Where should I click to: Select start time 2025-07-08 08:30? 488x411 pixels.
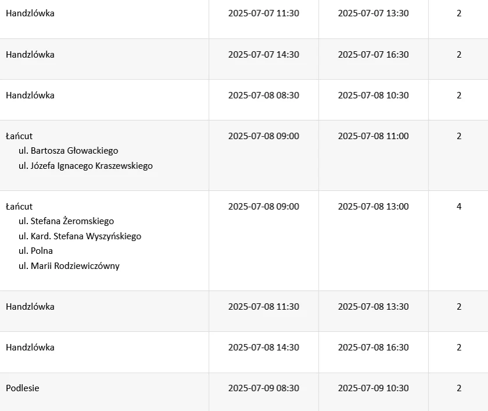coord(263,95)
